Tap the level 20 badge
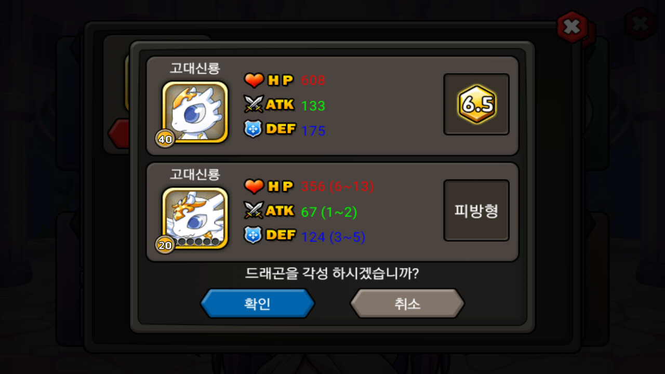665x374 pixels. tap(165, 245)
